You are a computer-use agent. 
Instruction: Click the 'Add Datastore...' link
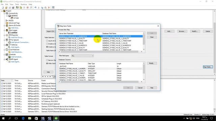tap(17, 52)
